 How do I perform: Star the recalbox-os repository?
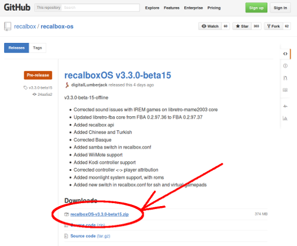pos(242,26)
